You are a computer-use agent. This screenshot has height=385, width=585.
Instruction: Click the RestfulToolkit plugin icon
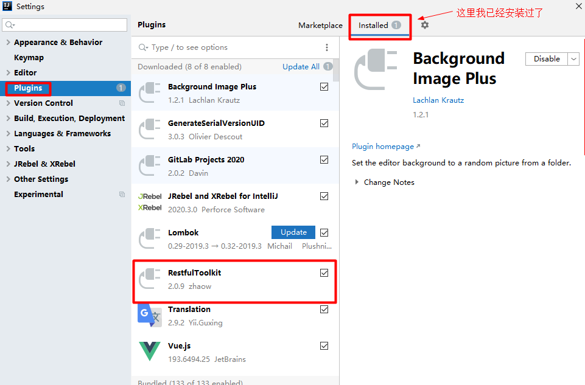click(x=150, y=279)
